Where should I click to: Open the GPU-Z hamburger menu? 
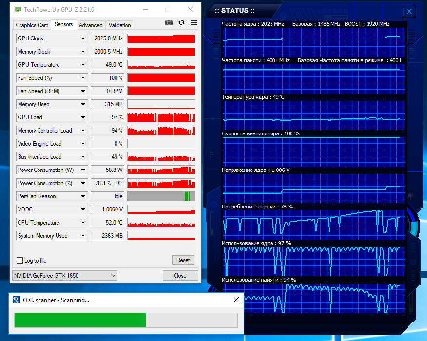(x=194, y=22)
